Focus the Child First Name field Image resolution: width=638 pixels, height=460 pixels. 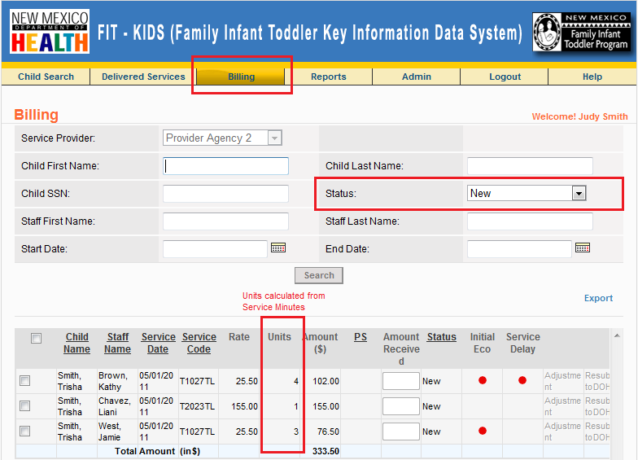[x=226, y=166]
